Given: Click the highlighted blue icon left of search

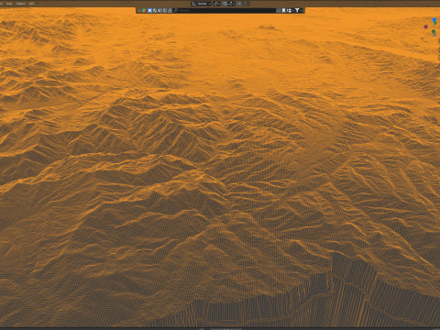Looking at the screenshot, I should pos(149,10).
